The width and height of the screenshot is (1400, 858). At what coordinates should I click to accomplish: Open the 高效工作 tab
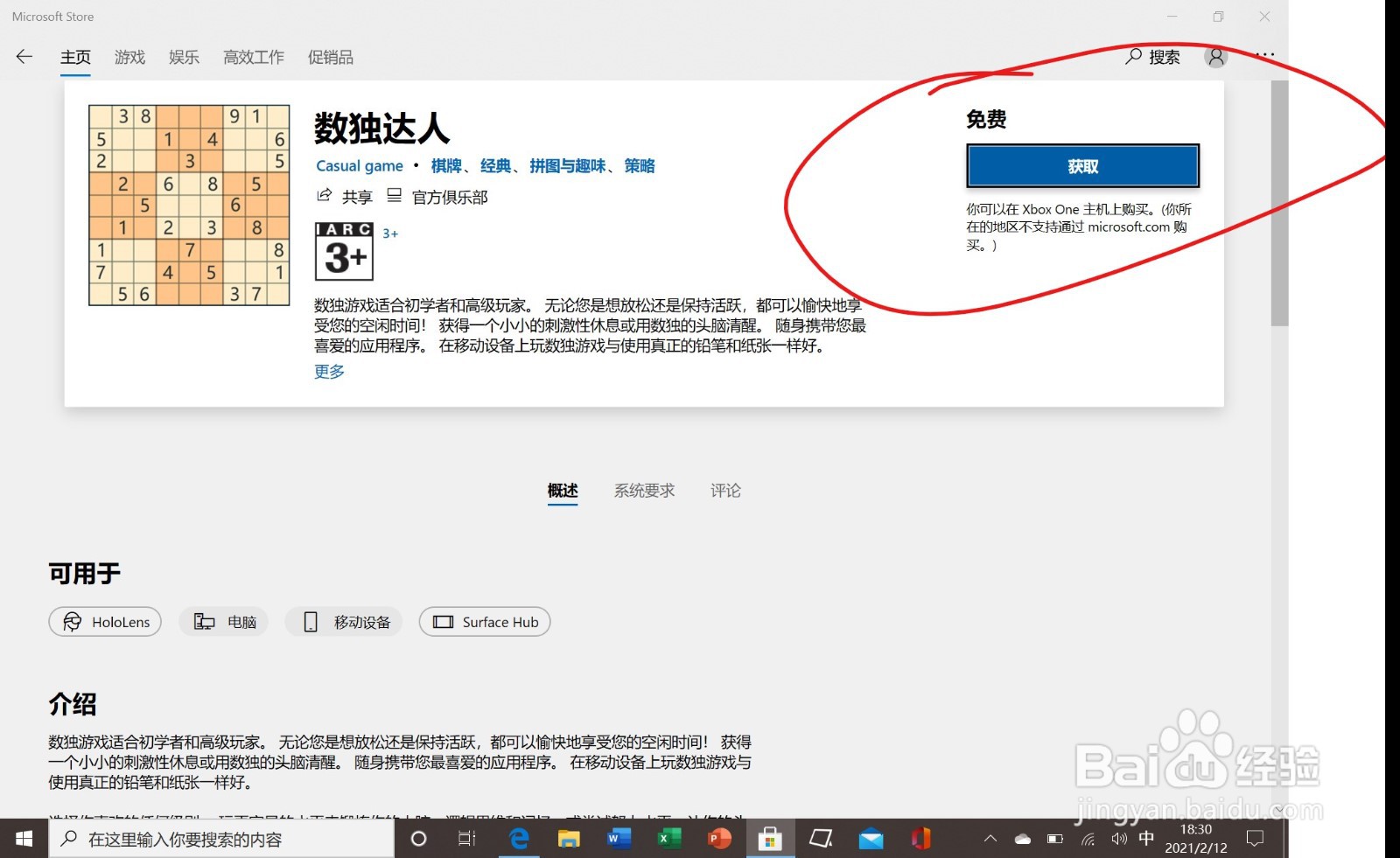(254, 57)
